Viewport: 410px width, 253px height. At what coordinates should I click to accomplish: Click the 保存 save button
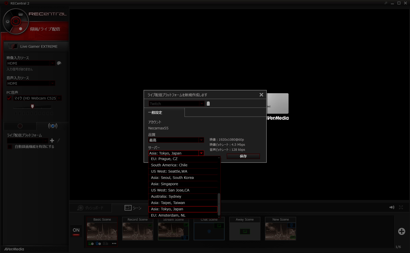click(243, 156)
